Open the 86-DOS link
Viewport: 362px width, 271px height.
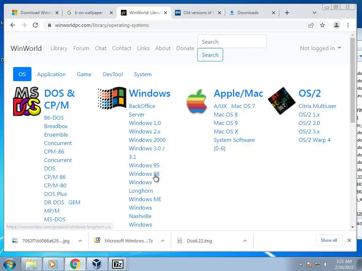point(54,118)
